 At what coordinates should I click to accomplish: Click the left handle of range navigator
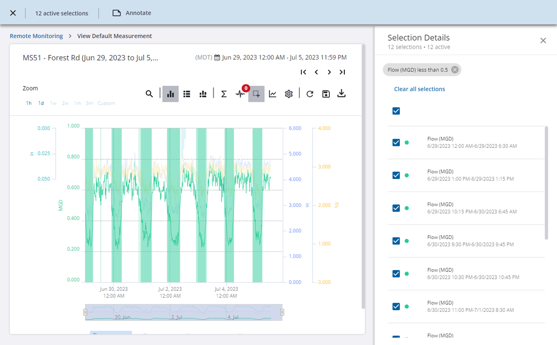(x=85, y=312)
